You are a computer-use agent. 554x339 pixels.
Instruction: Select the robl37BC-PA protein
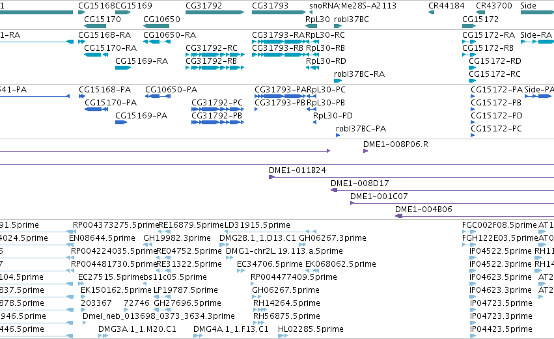[x=338, y=135]
